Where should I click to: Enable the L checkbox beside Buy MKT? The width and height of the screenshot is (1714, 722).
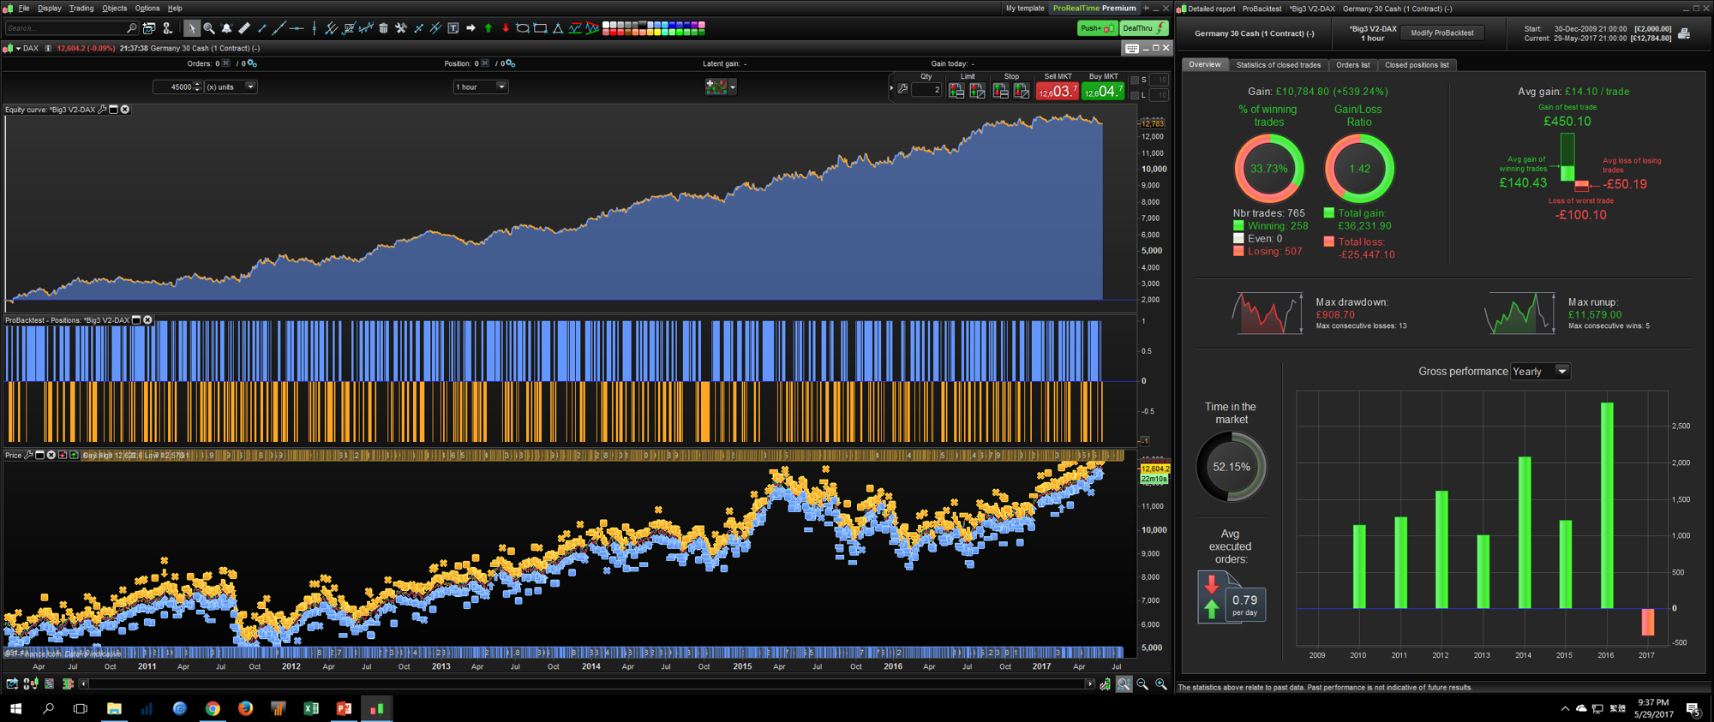1135,95
